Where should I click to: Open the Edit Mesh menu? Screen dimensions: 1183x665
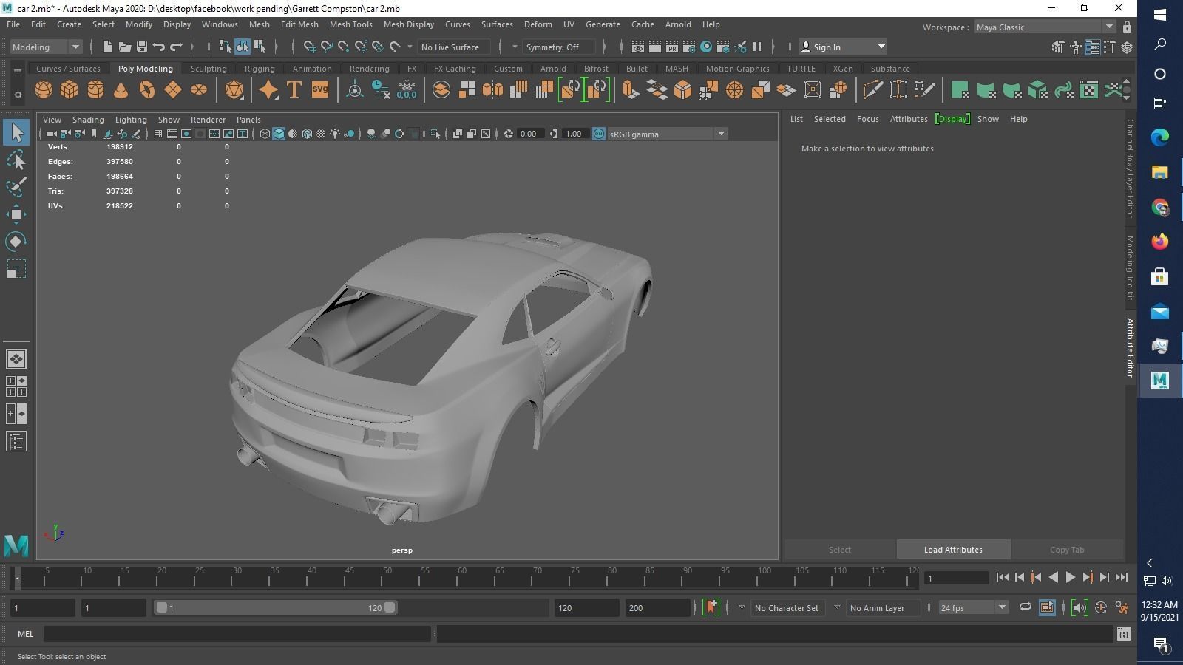click(299, 24)
